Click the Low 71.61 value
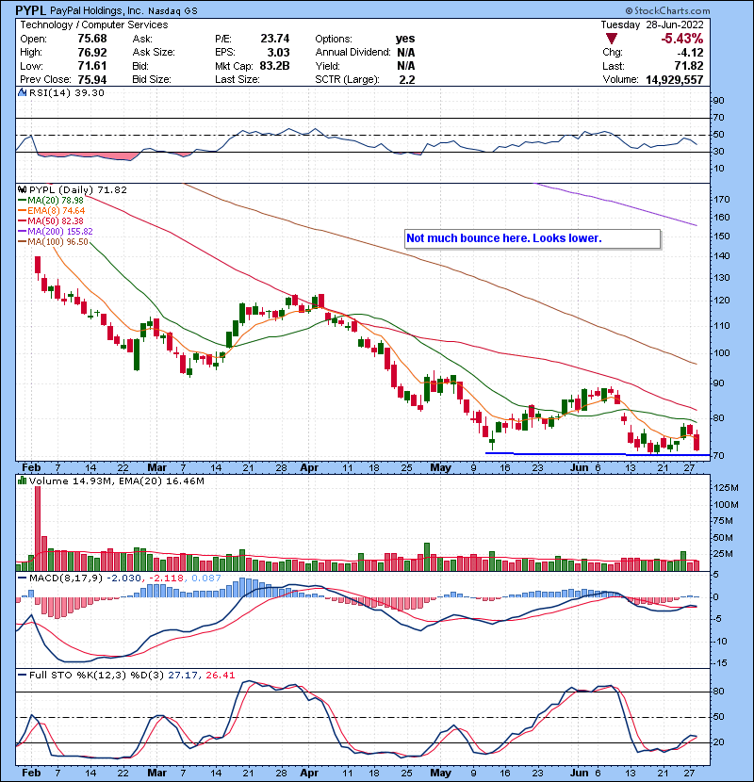The width and height of the screenshot is (754, 782). 92,66
